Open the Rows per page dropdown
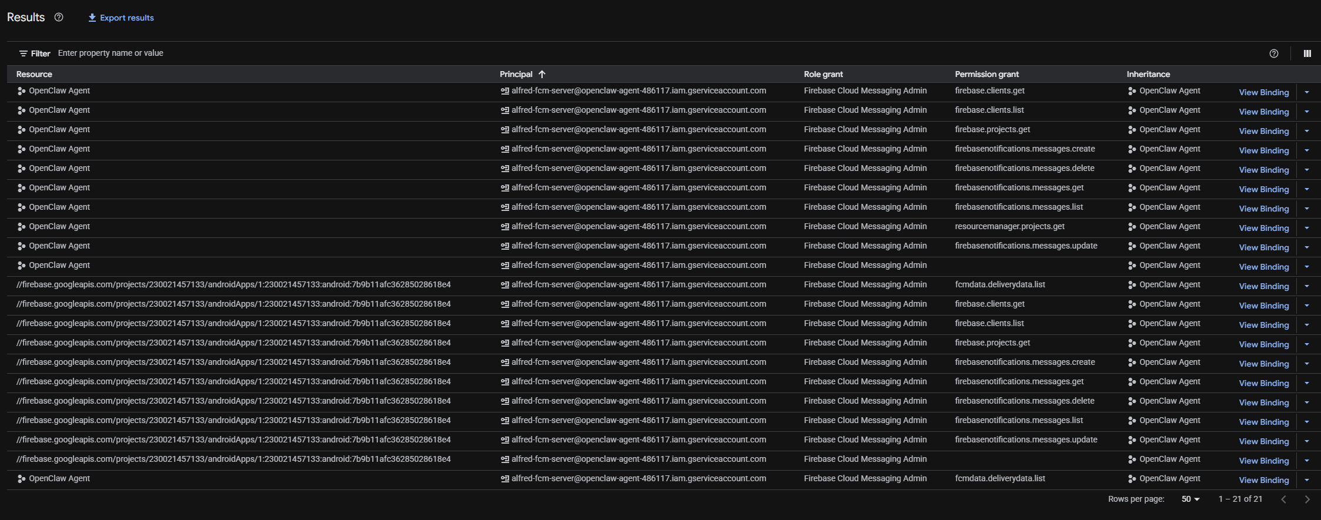1321x520 pixels. [1190, 499]
